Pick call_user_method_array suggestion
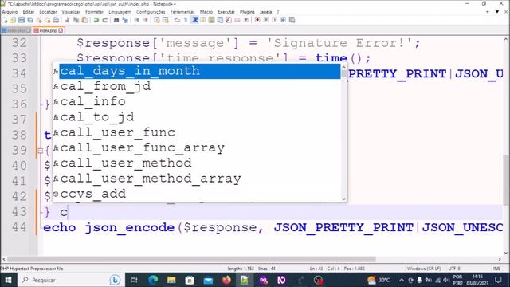Screen dimensions: 510x287 point(197,179)
